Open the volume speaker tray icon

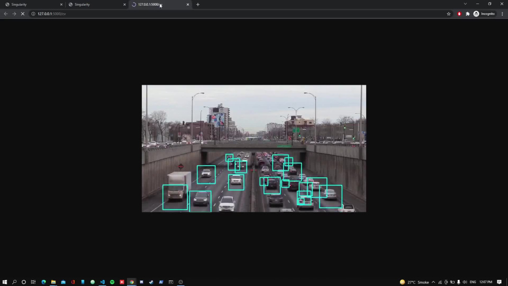point(465,282)
